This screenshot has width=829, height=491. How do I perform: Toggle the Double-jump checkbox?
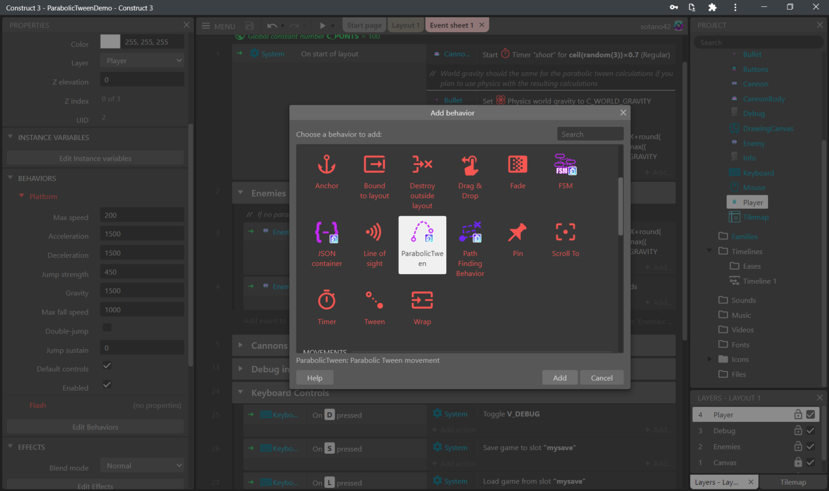point(107,328)
